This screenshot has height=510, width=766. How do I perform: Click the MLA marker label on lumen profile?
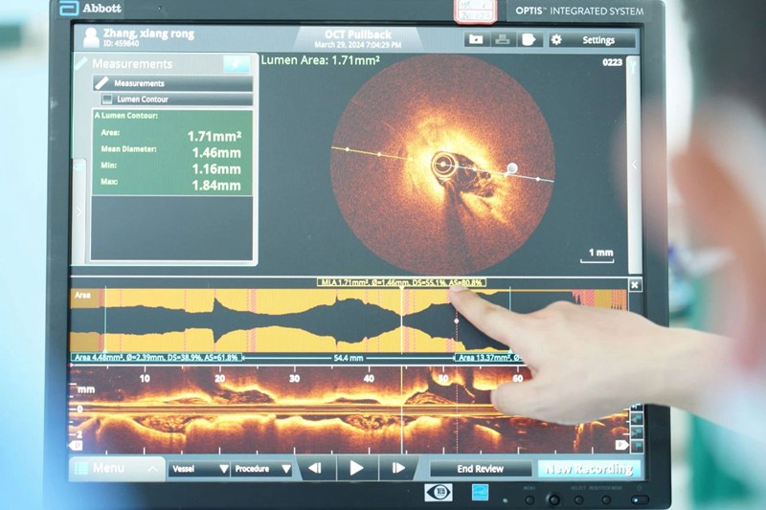coord(401,283)
